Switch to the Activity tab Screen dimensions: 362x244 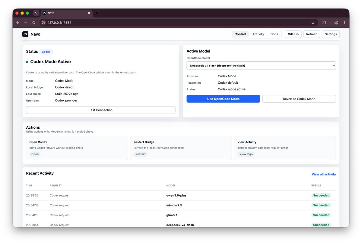click(258, 34)
